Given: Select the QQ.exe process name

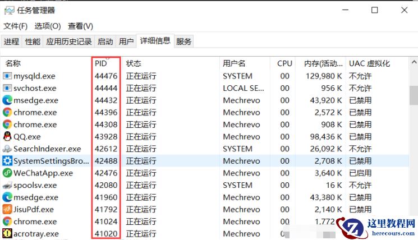Looking at the screenshot, I should coord(27,137).
